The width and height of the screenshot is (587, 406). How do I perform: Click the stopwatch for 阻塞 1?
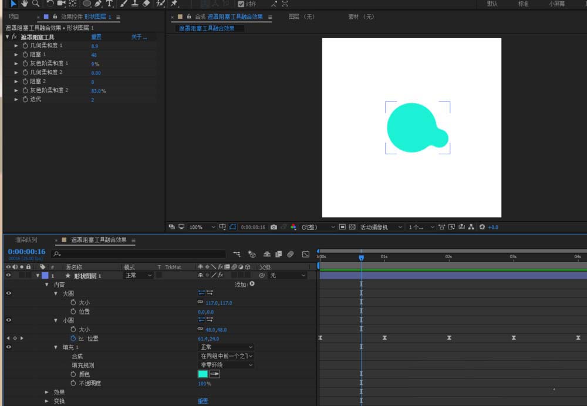[x=25, y=55]
